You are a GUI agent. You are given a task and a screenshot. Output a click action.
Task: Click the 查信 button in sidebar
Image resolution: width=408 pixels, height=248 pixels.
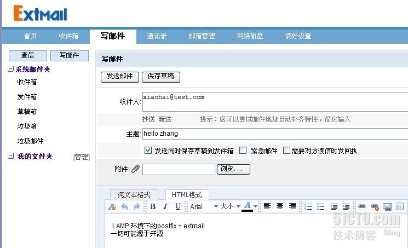27,55
